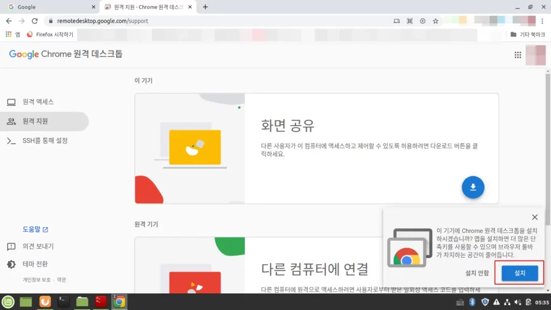
Task: Click the taskbar clock 05:35
Action: coord(541,302)
